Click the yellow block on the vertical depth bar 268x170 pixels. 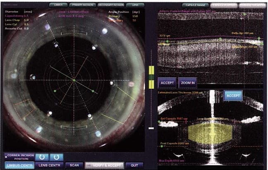pos(151,70)
